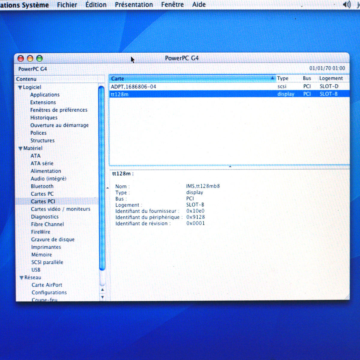Select Audio (intégré) entry
Viewport: 360px width, 360px height.
click(49, 179)
